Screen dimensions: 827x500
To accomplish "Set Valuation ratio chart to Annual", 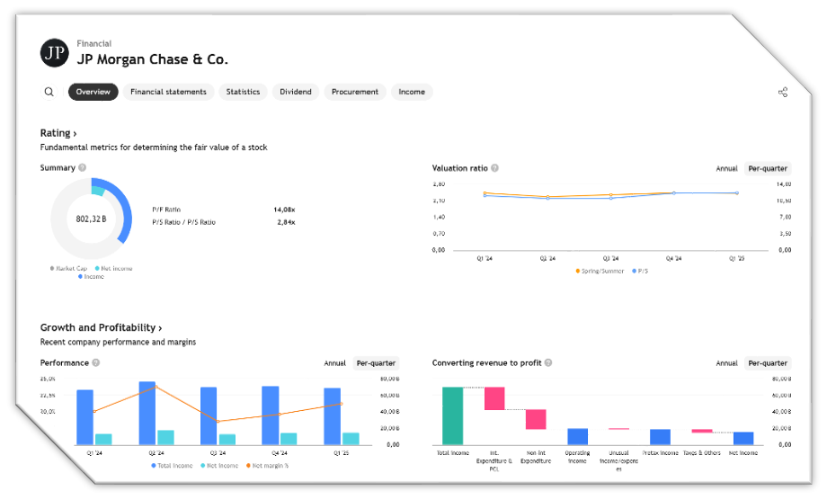I will (x=727, y=169).
